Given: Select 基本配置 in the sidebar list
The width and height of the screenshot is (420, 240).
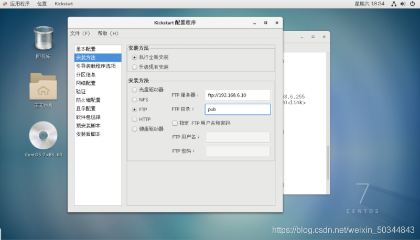Looking at the screenshot, I should [x=98, y=49].
